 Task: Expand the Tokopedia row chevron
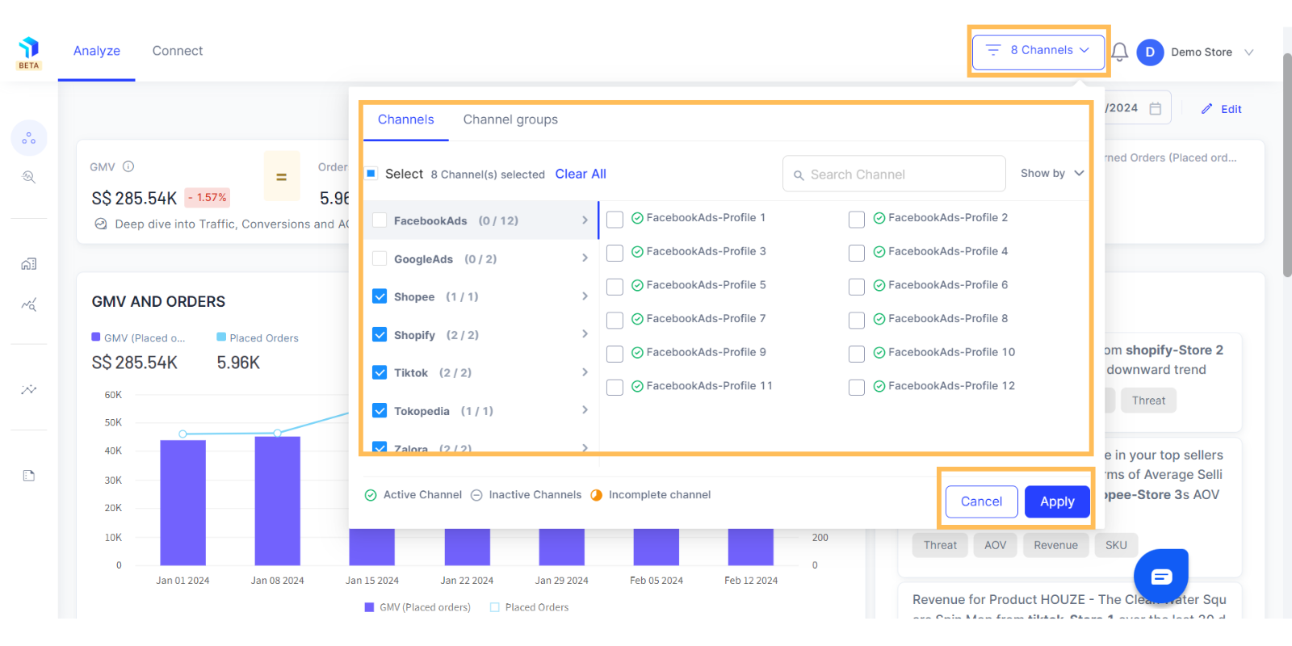coord(585,410)
